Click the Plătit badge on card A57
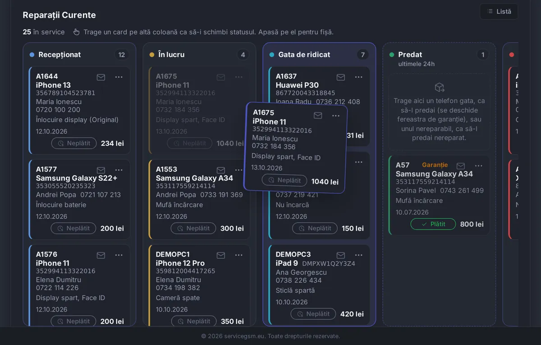Image resolution: width=541 pixels, height=345 pixels. (433, 224)
